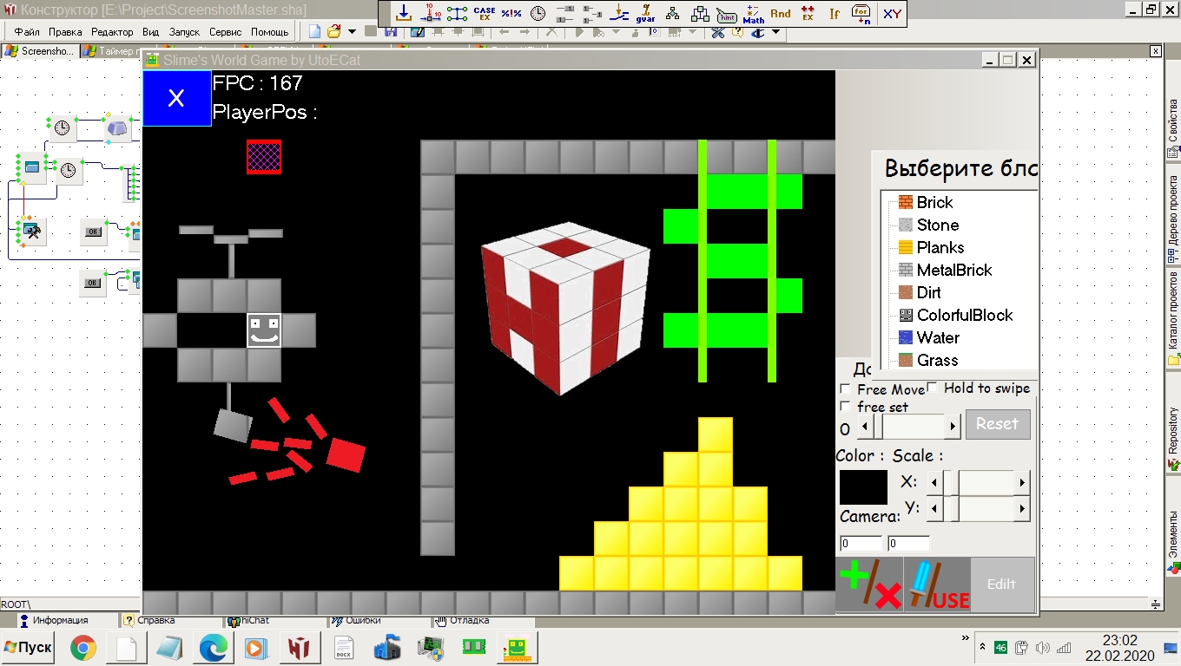Viewport: 1181px width, 666px height.
Task: Click the green slime game taskbar icon
Action: pyautogui.click(x=517, y=648)
